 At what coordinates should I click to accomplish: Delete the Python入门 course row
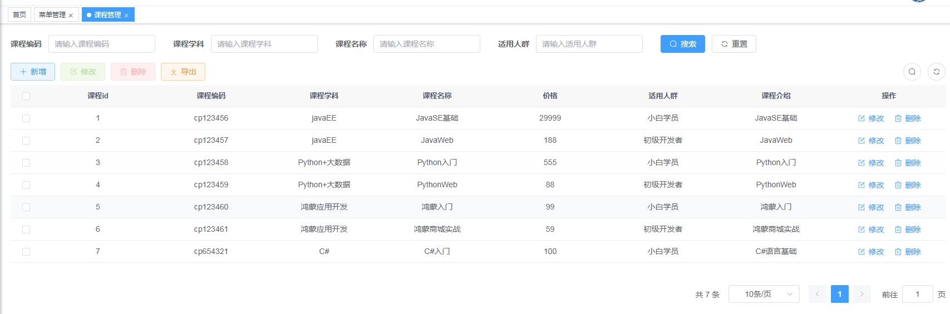coord(908,163)
